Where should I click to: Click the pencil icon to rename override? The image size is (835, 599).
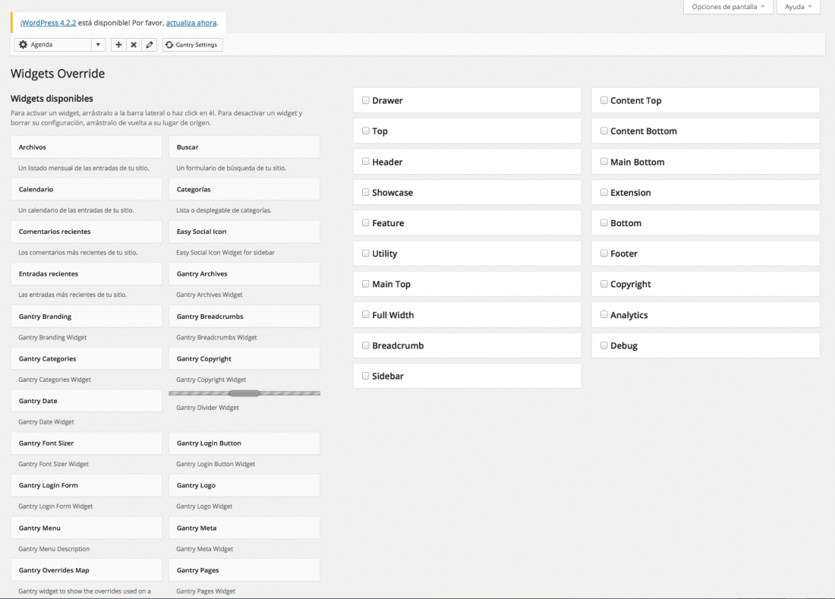pos(150,45)
